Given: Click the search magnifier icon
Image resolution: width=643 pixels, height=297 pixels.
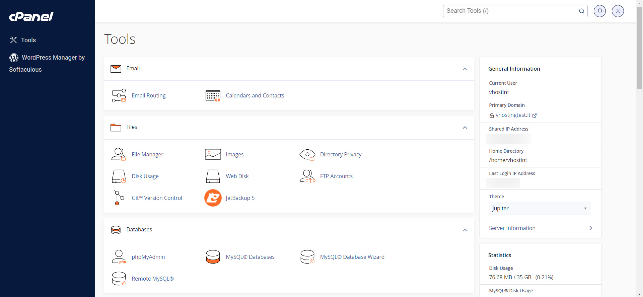Looking at the screenshot, I should point(582,11).
